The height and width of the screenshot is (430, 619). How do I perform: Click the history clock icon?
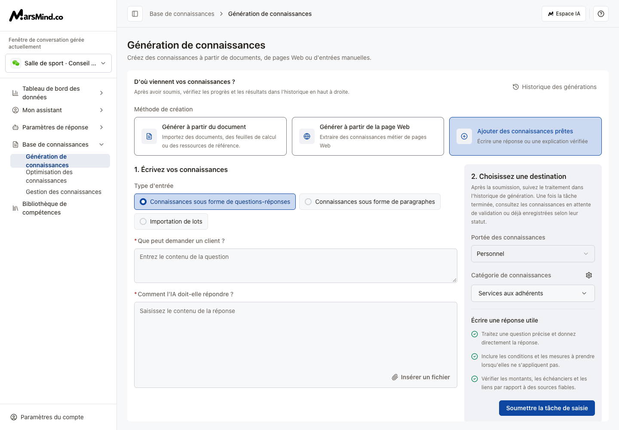(x=516, y=87)
